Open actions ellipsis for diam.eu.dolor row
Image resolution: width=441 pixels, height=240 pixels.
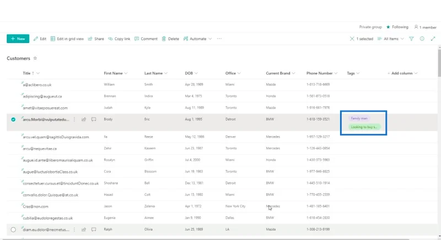(74, 230)
